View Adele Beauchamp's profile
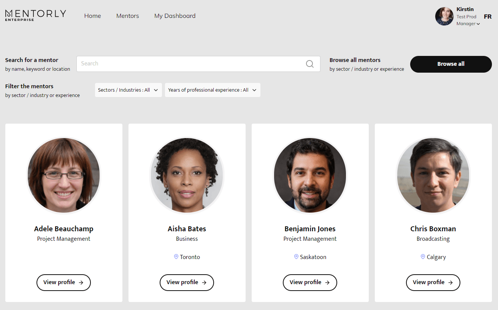Image resolution: width=498 pixels, height=310 pixels. (x=63, y=283)
